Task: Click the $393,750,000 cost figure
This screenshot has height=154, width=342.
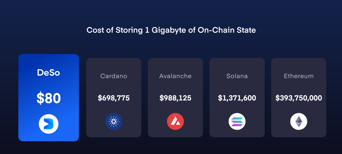Action: coord(298,98)
